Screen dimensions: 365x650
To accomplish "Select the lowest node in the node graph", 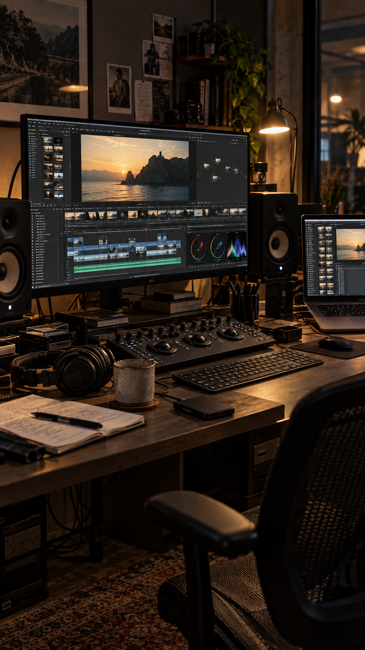I will pyautogui.click(x=215, y=178).
